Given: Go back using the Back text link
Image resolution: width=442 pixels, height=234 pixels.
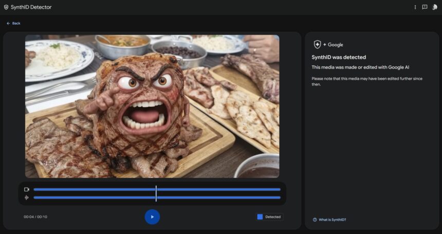Looking at the screenshot, I should click(x=16, y=24).
